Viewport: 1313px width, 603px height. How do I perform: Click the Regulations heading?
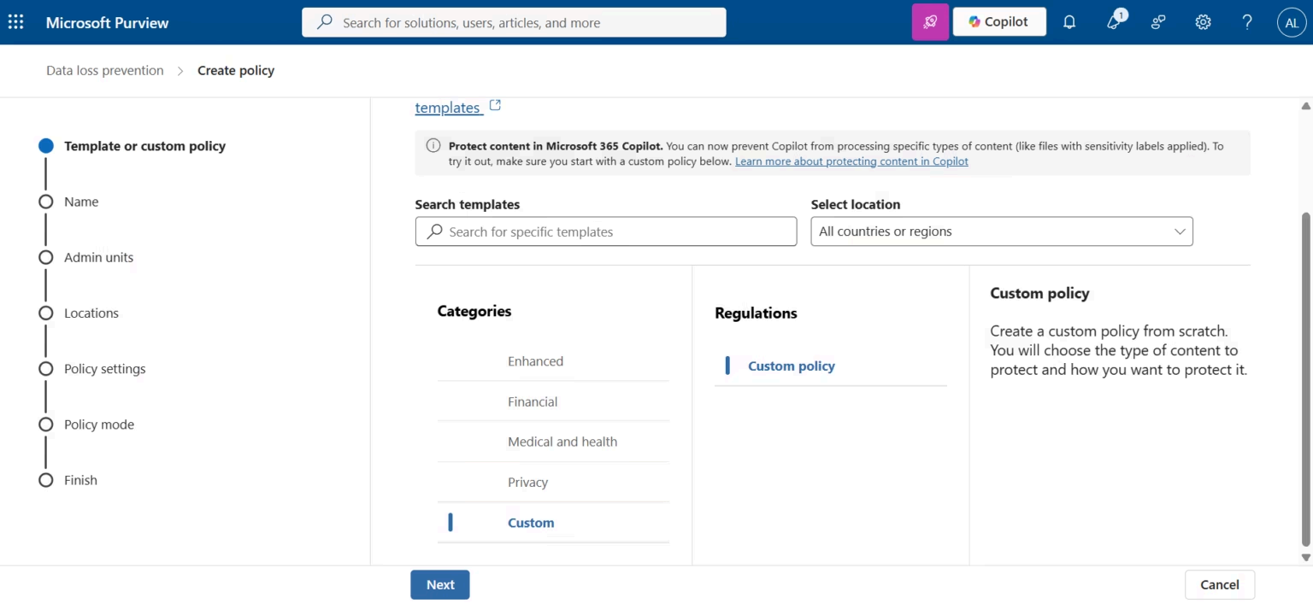pyautogui.click(x=756, y=313)
